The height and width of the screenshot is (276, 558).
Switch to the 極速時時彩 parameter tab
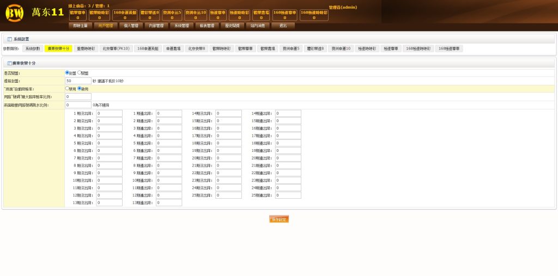[x=367, y=49]
